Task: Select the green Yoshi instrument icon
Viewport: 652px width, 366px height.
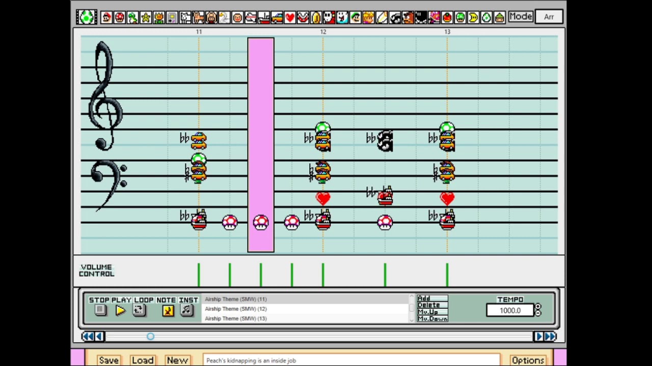Action: pos(132,18)
